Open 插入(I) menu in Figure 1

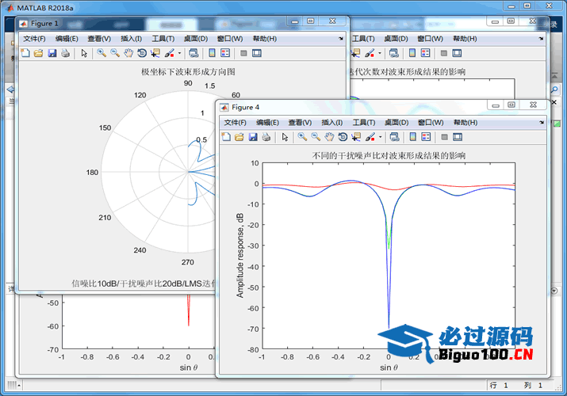[131, 39]
